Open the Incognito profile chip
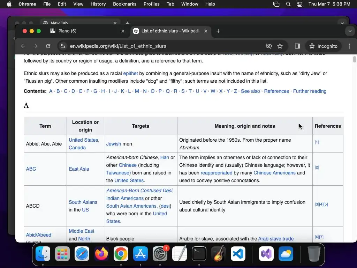Screen dimensions: 357x268 [x=323, y=46]
